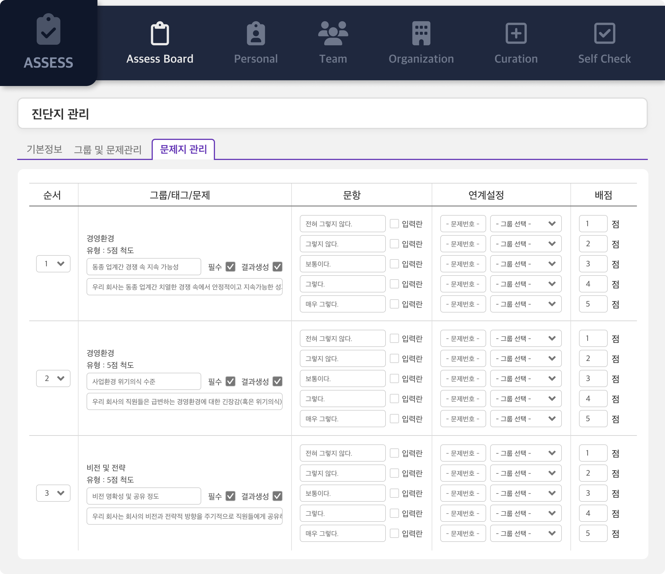
Task: Go to Personal via ID badge icon
Action: [256, 33]
